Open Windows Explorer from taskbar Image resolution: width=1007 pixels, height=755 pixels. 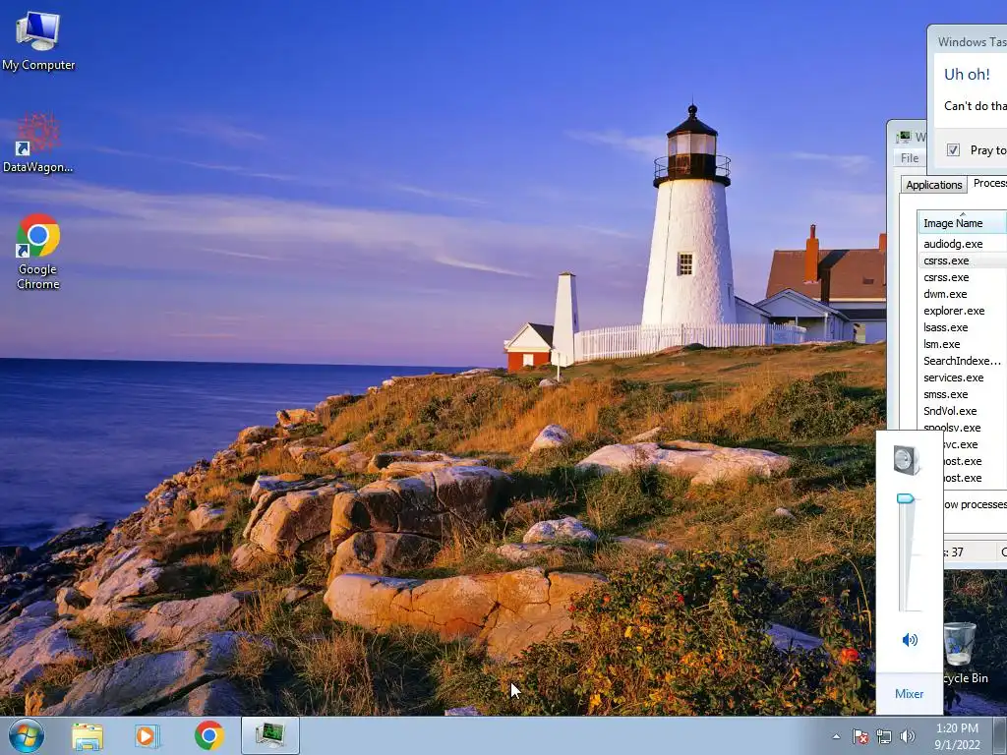coord(88,735)
